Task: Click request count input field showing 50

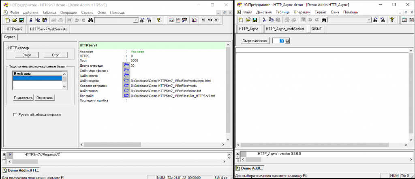Action: 278,41
